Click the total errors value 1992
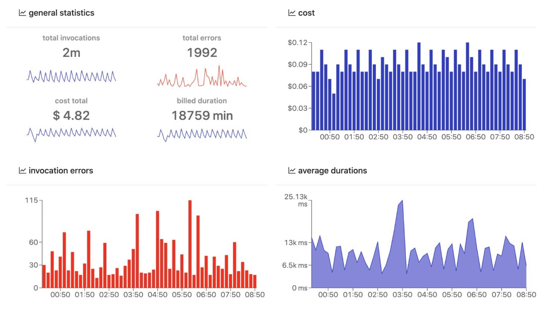Image resolution: width=540 pixels, height=310 pixels. point(202,53)
